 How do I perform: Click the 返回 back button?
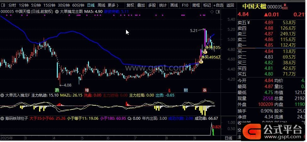click(230, 5)
